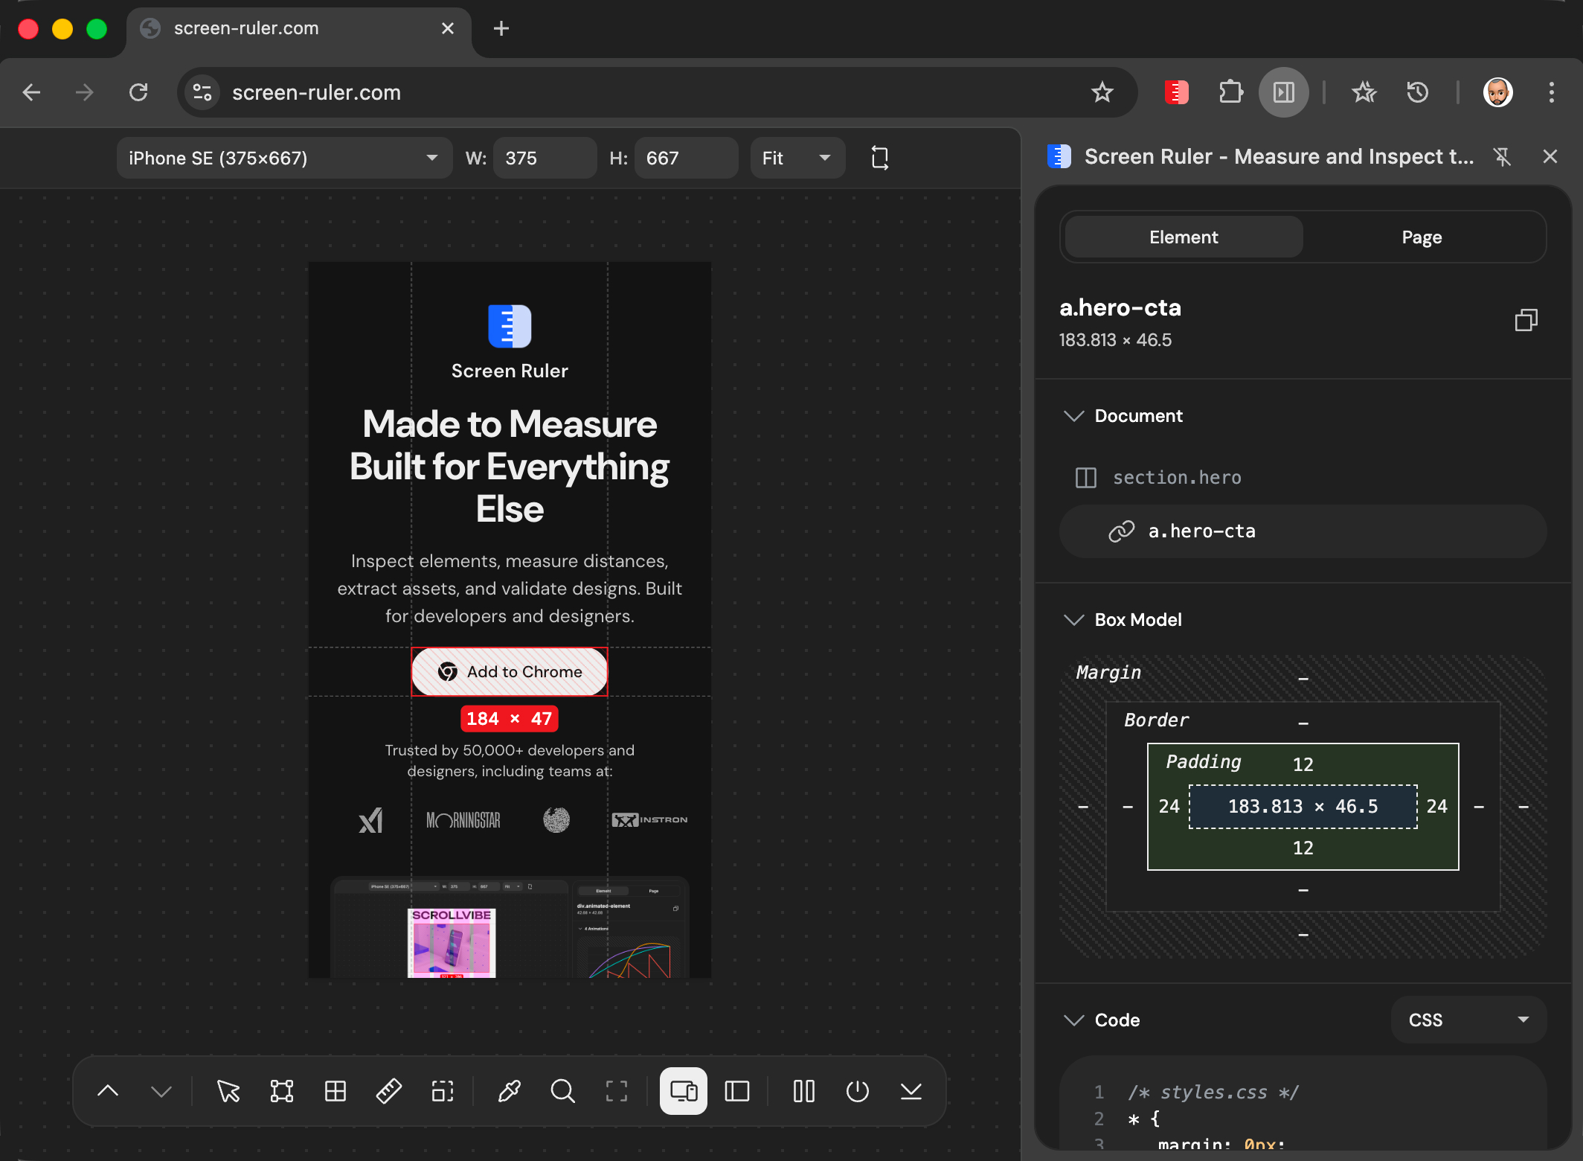Click the collapse-to-bottom arrow icon
Viewport: 1583px width, 1161px height.
coord(911,1091)
